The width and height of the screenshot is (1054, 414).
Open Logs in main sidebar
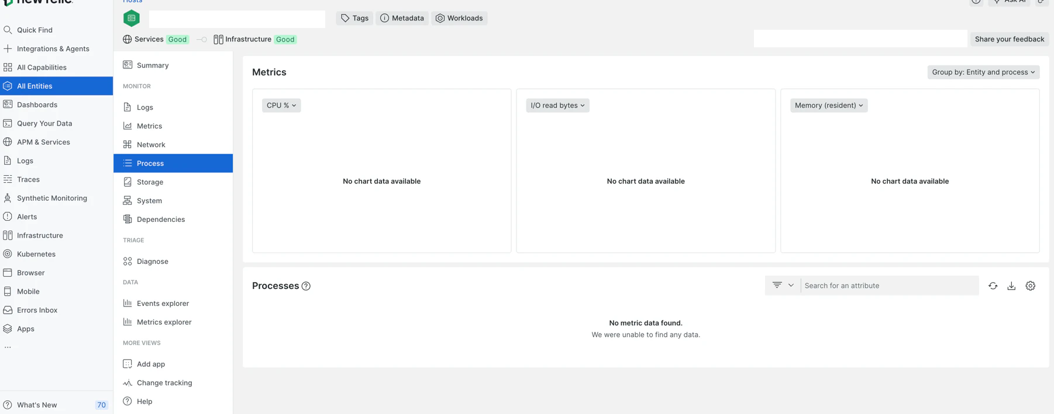(x=56, y=161)
